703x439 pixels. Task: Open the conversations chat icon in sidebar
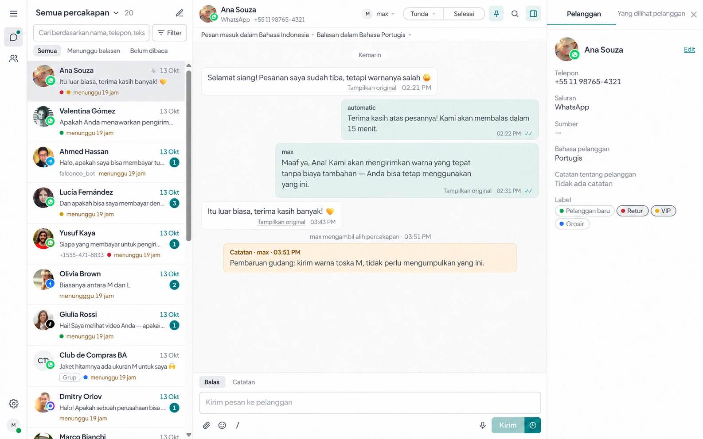tap(14, 37)
